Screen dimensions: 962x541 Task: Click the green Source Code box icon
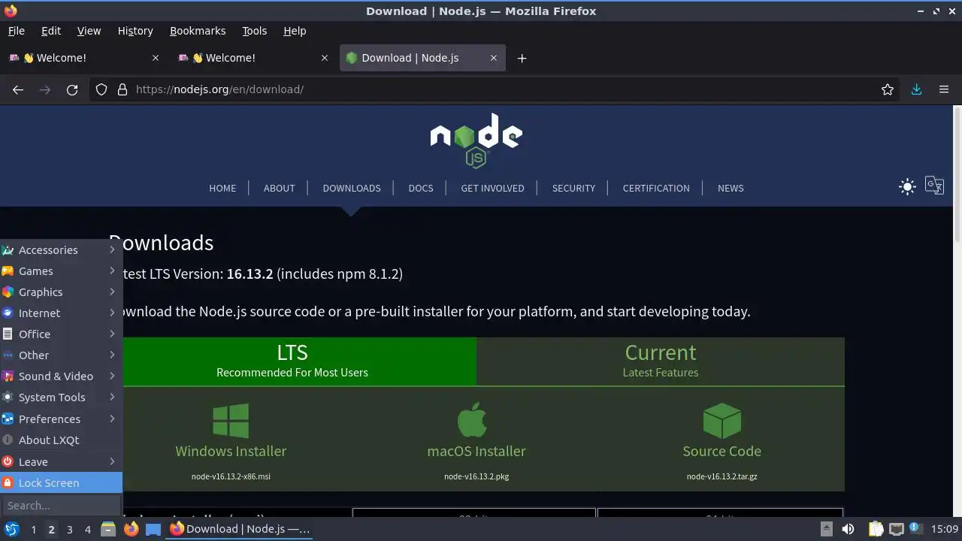pos(722,421)
